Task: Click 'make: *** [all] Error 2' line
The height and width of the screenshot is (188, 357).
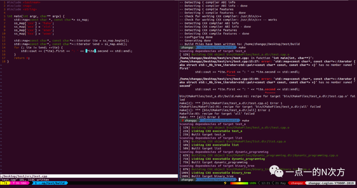Action: point(199,117)
